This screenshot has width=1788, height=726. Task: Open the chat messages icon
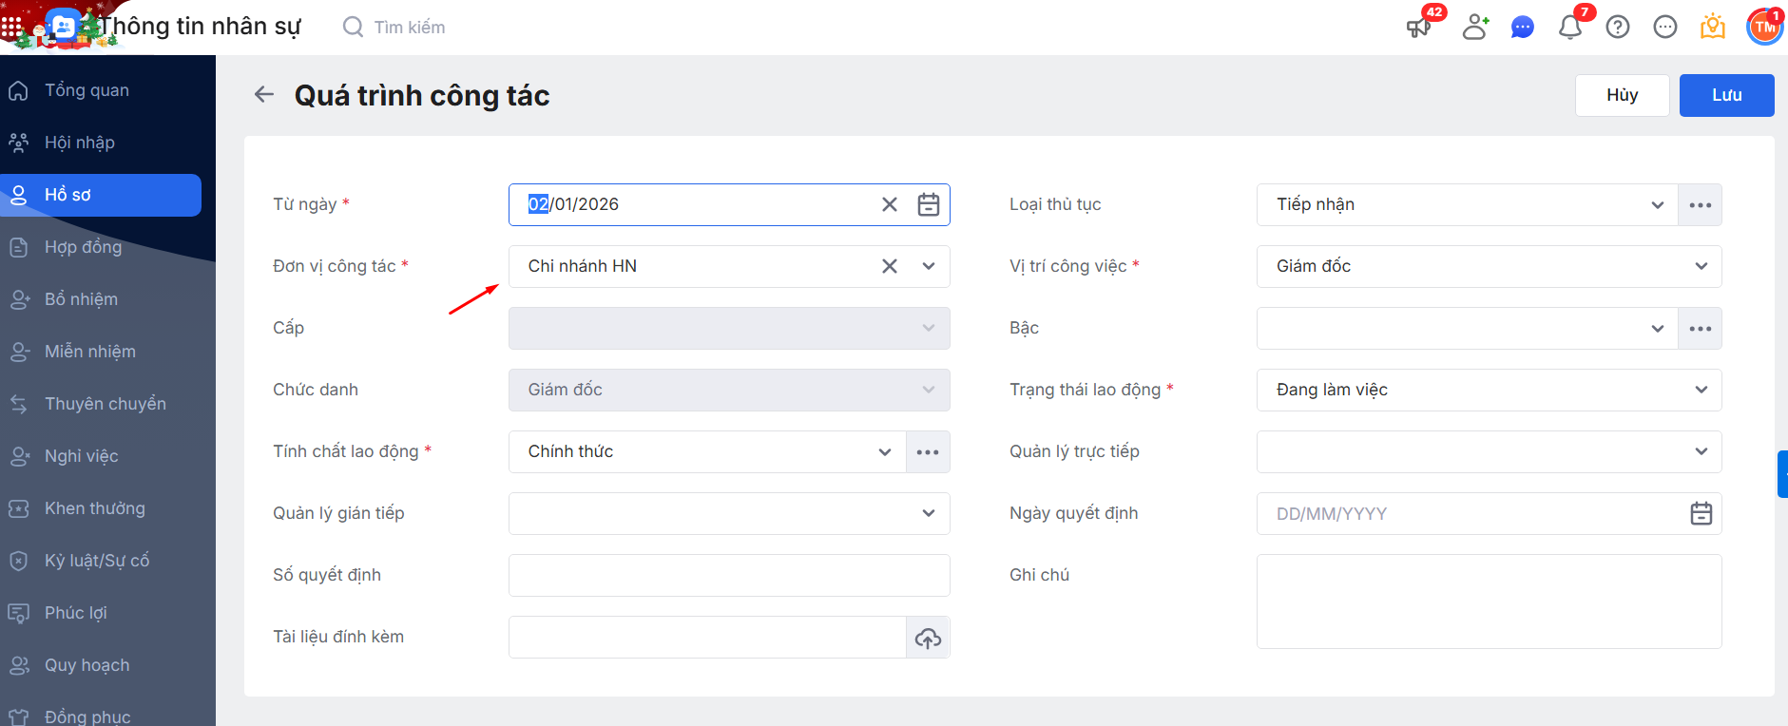tap(1523, 28)
